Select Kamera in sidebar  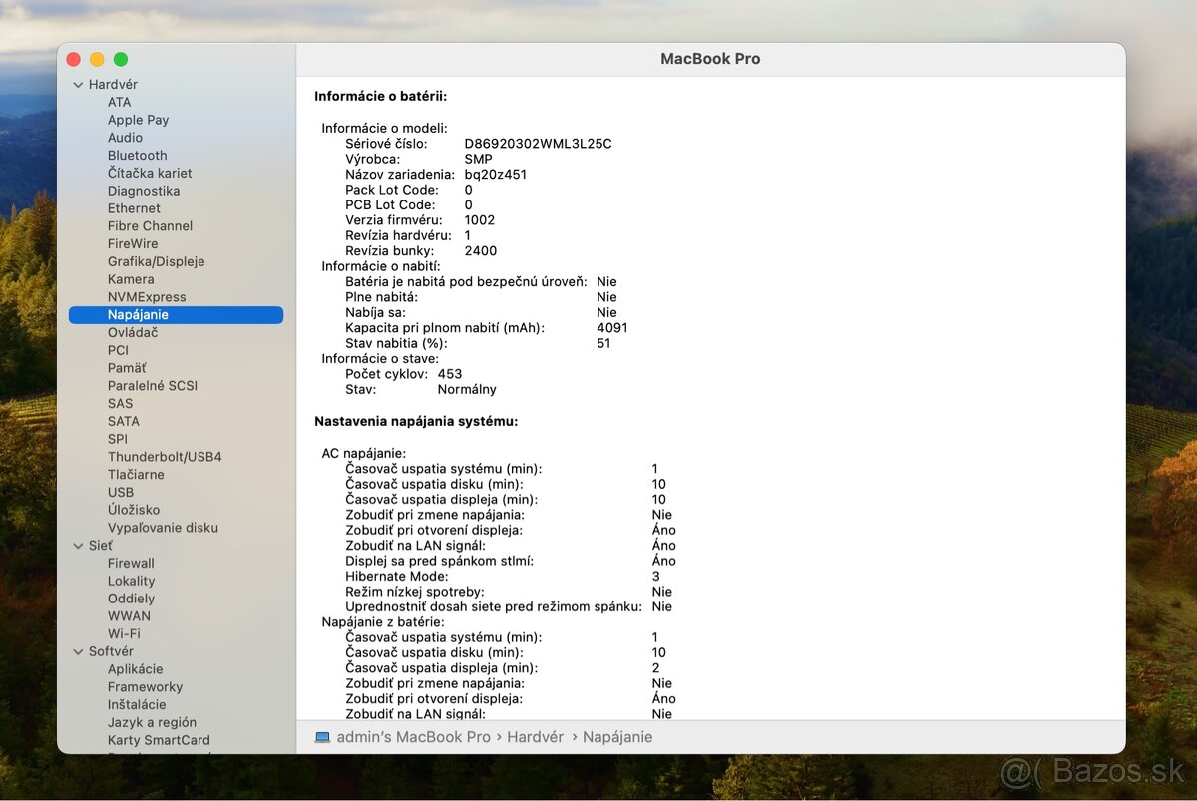[x=131, y=279]
